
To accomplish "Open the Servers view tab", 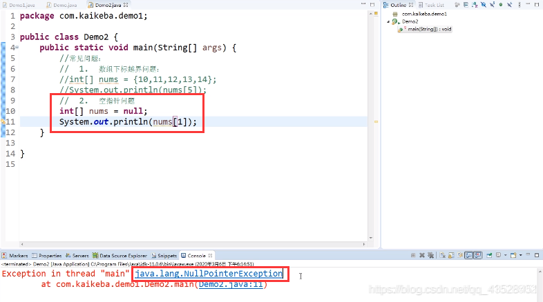I will coord(77,256).
